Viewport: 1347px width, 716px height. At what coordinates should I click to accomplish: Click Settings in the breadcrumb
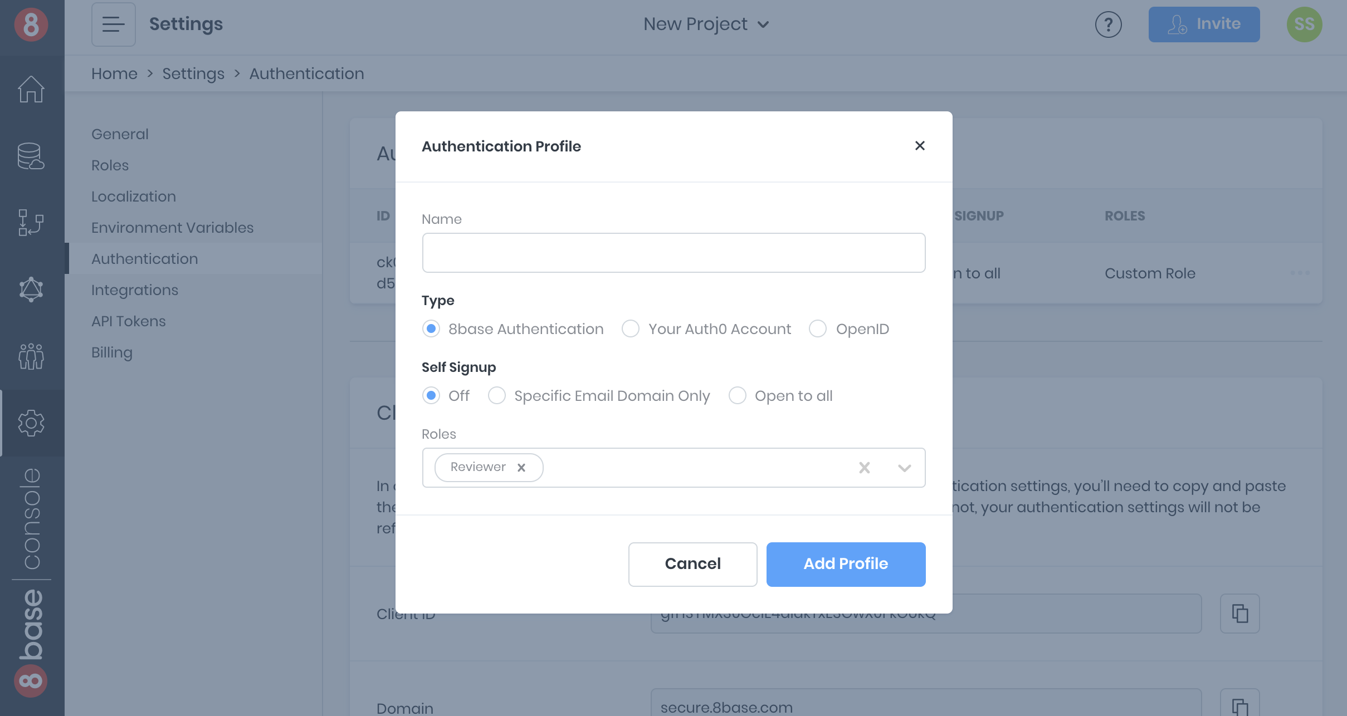tap(193, 73)
